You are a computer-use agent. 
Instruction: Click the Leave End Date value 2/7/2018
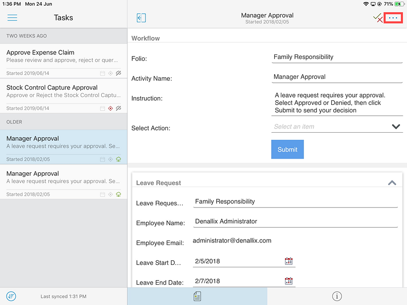click(x=208, y=281)
